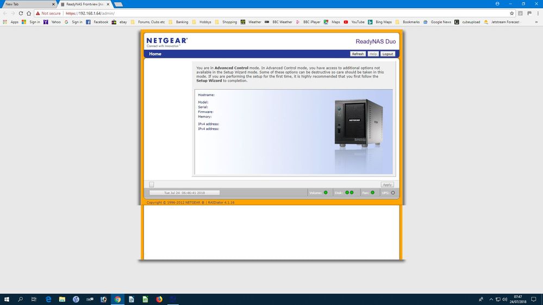Open a new browser tab
The height and width of the screenshot is (305, 543).
click(118, 4)
